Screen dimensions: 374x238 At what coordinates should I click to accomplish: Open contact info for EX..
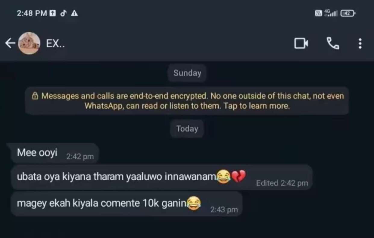click(55, 44)
